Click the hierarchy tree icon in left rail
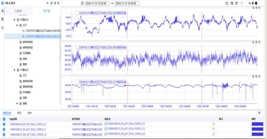This screenshot has width=267, height=139. (x=2, y=11)
